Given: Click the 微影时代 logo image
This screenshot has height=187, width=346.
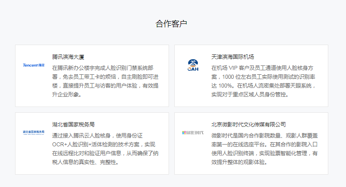Looking at the screenshot, I should (x=193, y=133).
